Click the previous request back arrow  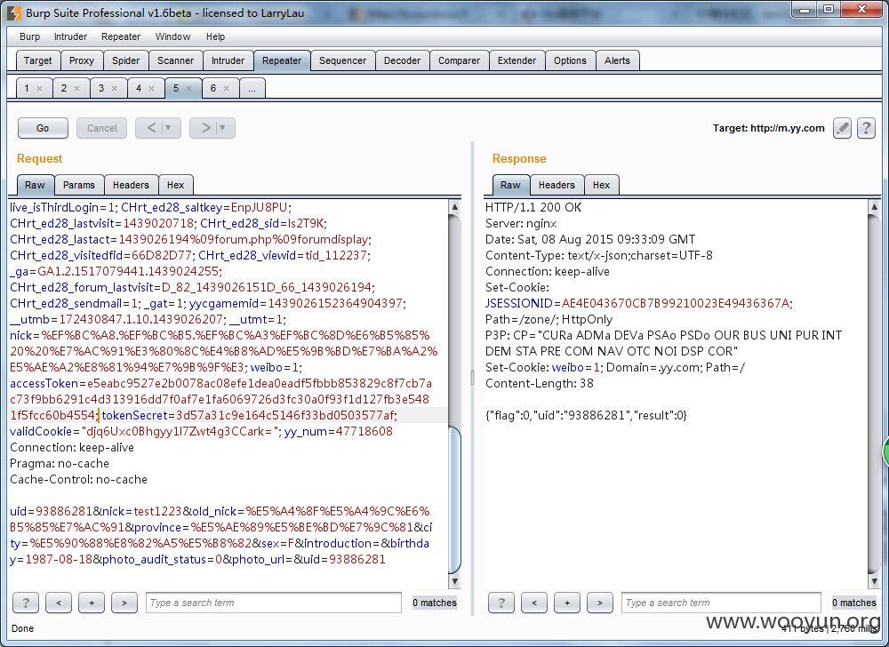pos(151,128)
